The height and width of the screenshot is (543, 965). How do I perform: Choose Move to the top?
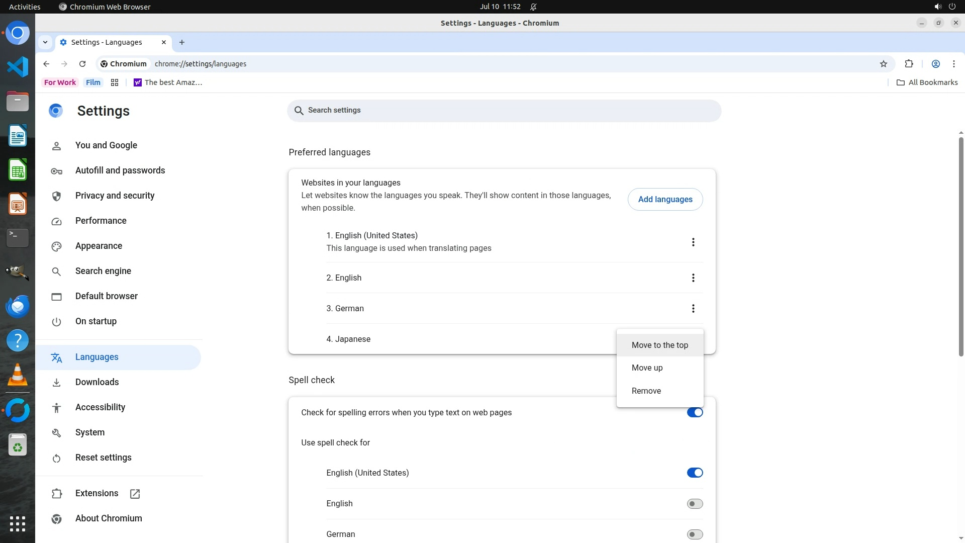click(659, 345)
